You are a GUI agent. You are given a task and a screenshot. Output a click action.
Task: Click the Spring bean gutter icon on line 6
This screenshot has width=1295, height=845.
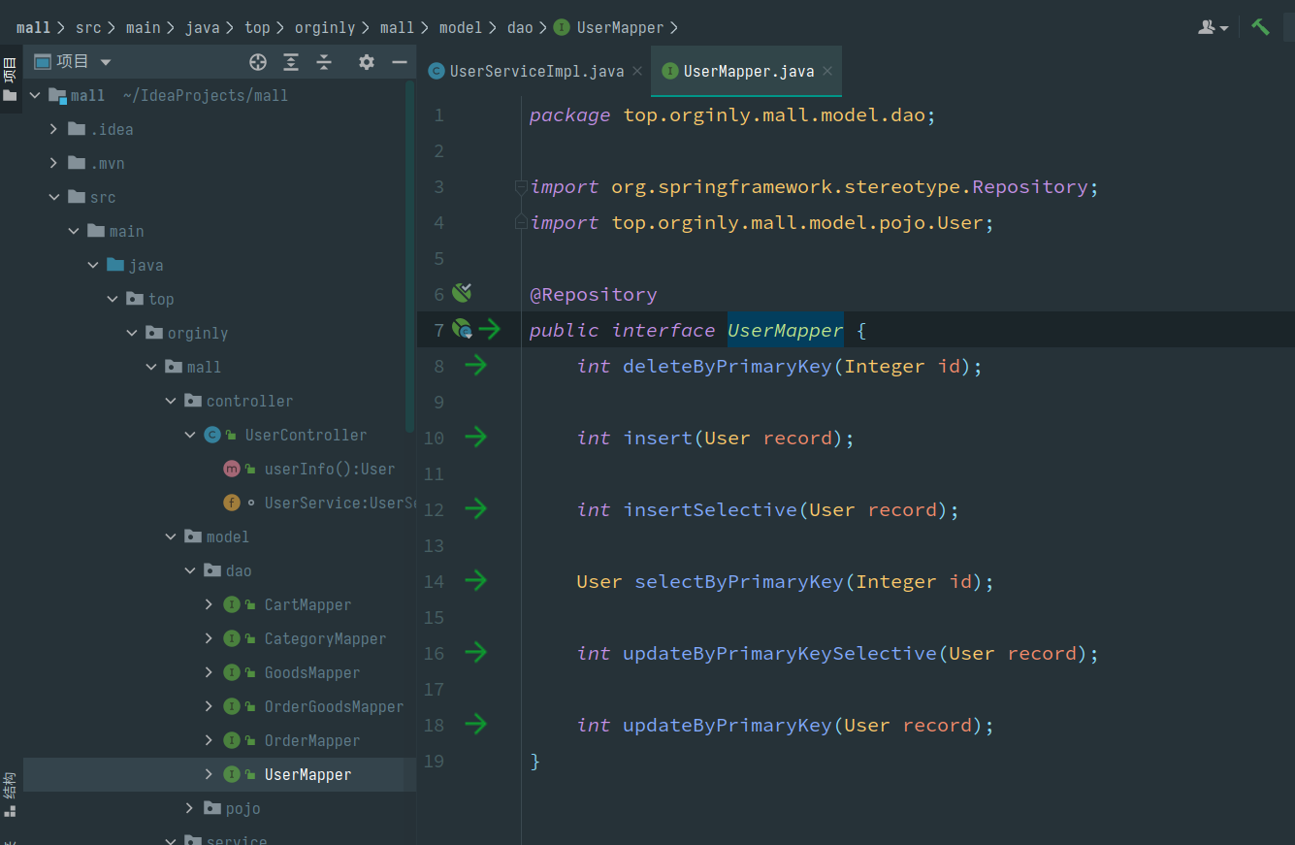(x=462, y=293)
